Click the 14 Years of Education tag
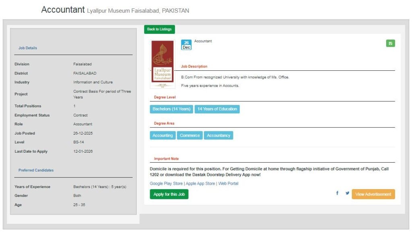Screen dimensions: 412x233 [217, 109]
